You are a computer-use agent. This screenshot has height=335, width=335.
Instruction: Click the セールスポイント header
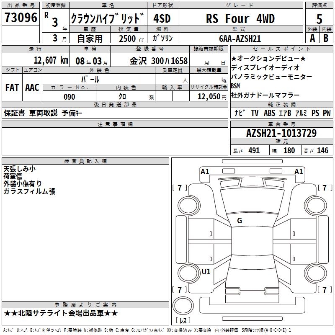(x=281, y=49)
